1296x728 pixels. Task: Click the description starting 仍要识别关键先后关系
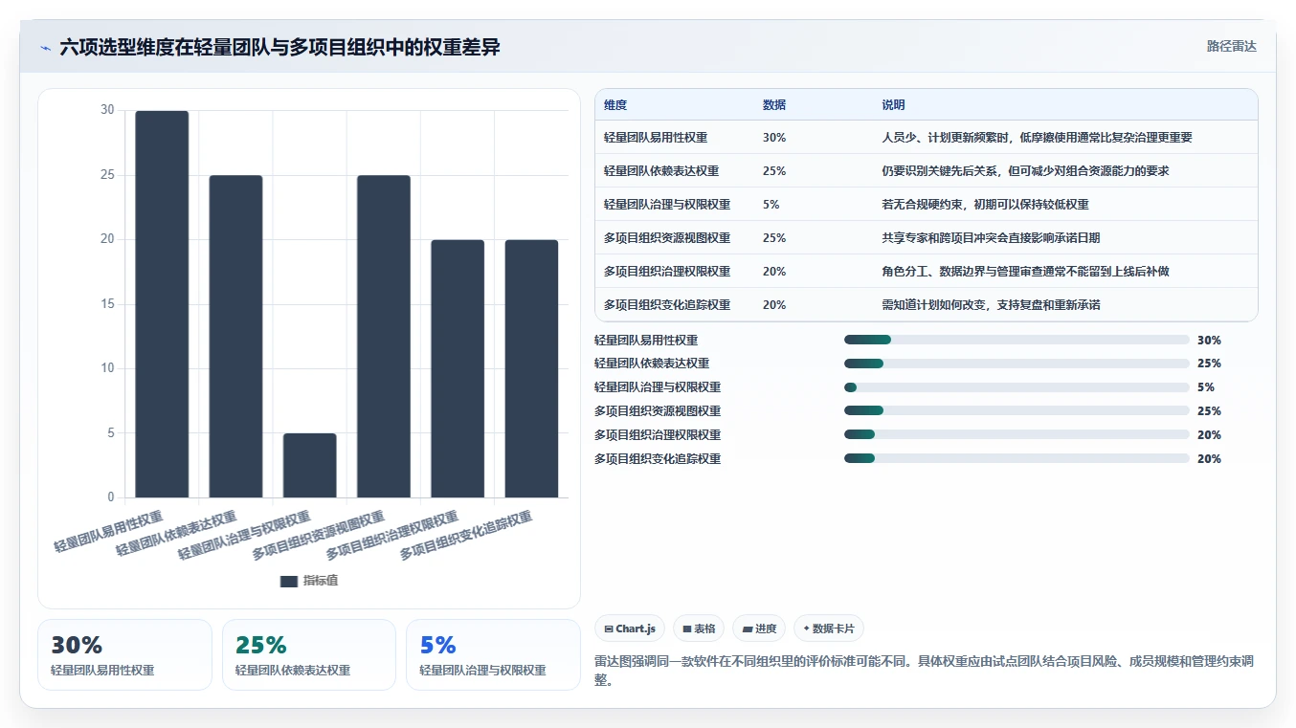(1025, 171)
